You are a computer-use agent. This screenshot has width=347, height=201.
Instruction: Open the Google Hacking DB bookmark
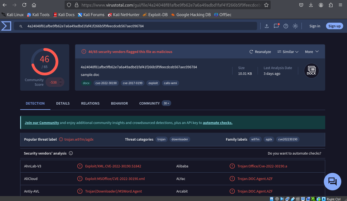pos(191,15)
